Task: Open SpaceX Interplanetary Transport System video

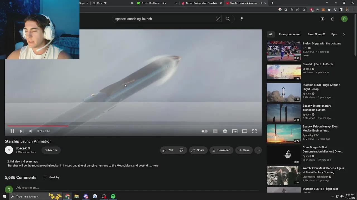Action: click(317, 108)
